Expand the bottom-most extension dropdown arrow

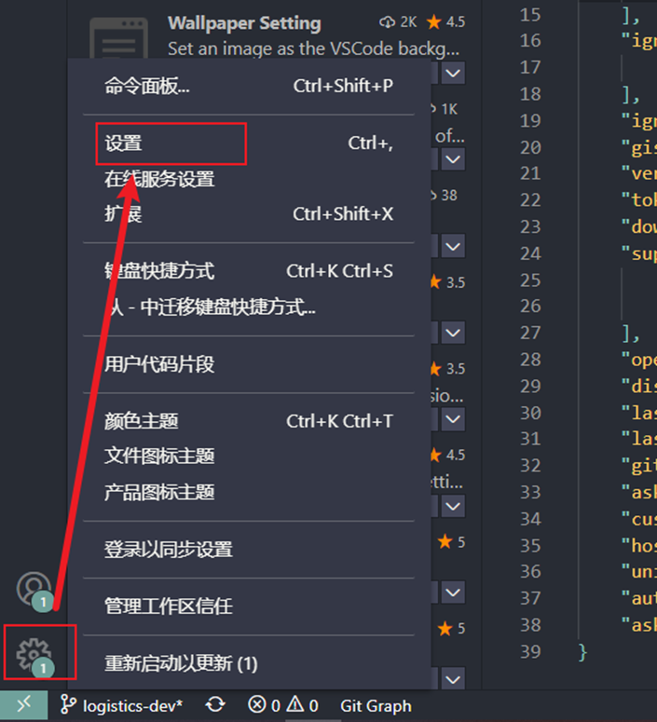click(453, 679)
